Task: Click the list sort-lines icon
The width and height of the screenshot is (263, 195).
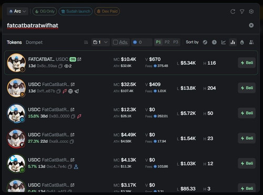Action: coord(86,42)
